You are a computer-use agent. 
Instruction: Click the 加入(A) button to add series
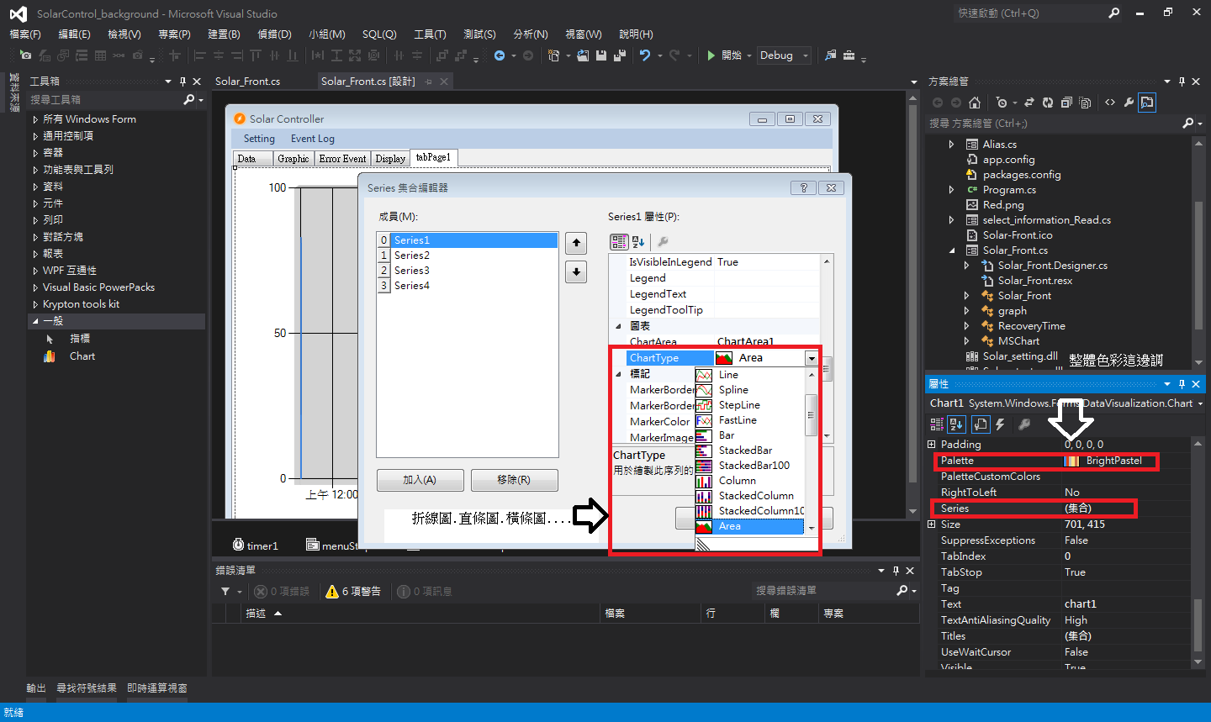click(x=420, y=480)
